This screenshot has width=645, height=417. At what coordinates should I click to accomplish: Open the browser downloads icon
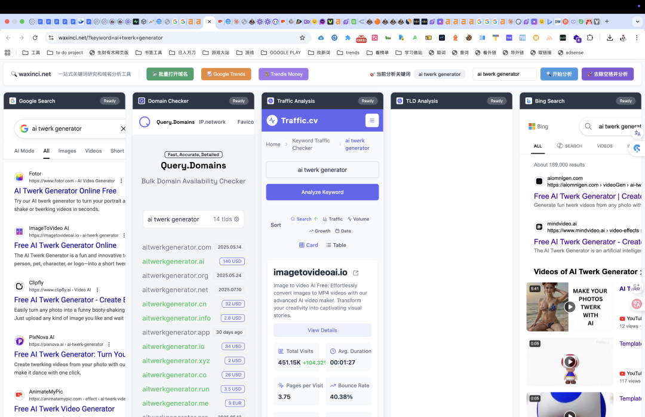click(610, 38)
